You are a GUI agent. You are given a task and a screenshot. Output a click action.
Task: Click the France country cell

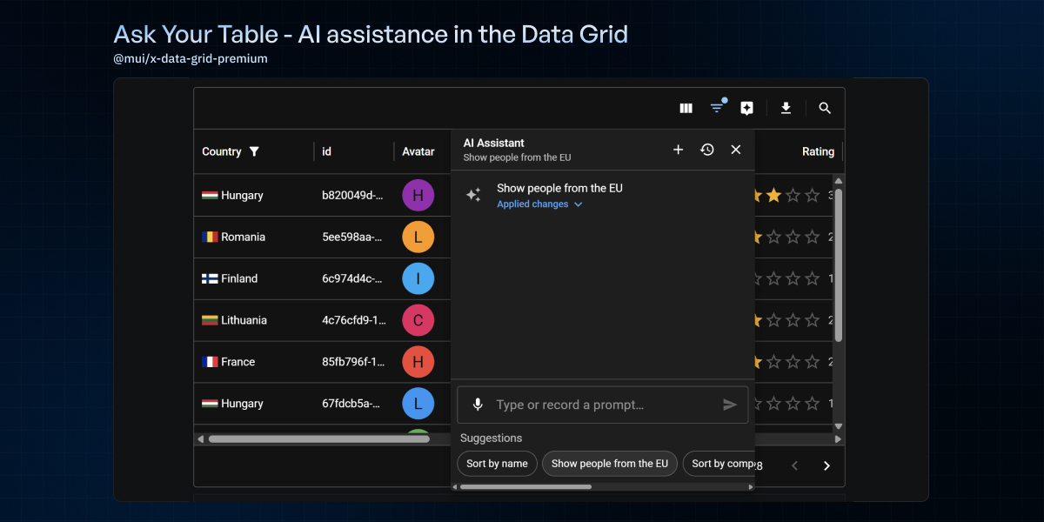pyautogui.click(x=253, y=362)
